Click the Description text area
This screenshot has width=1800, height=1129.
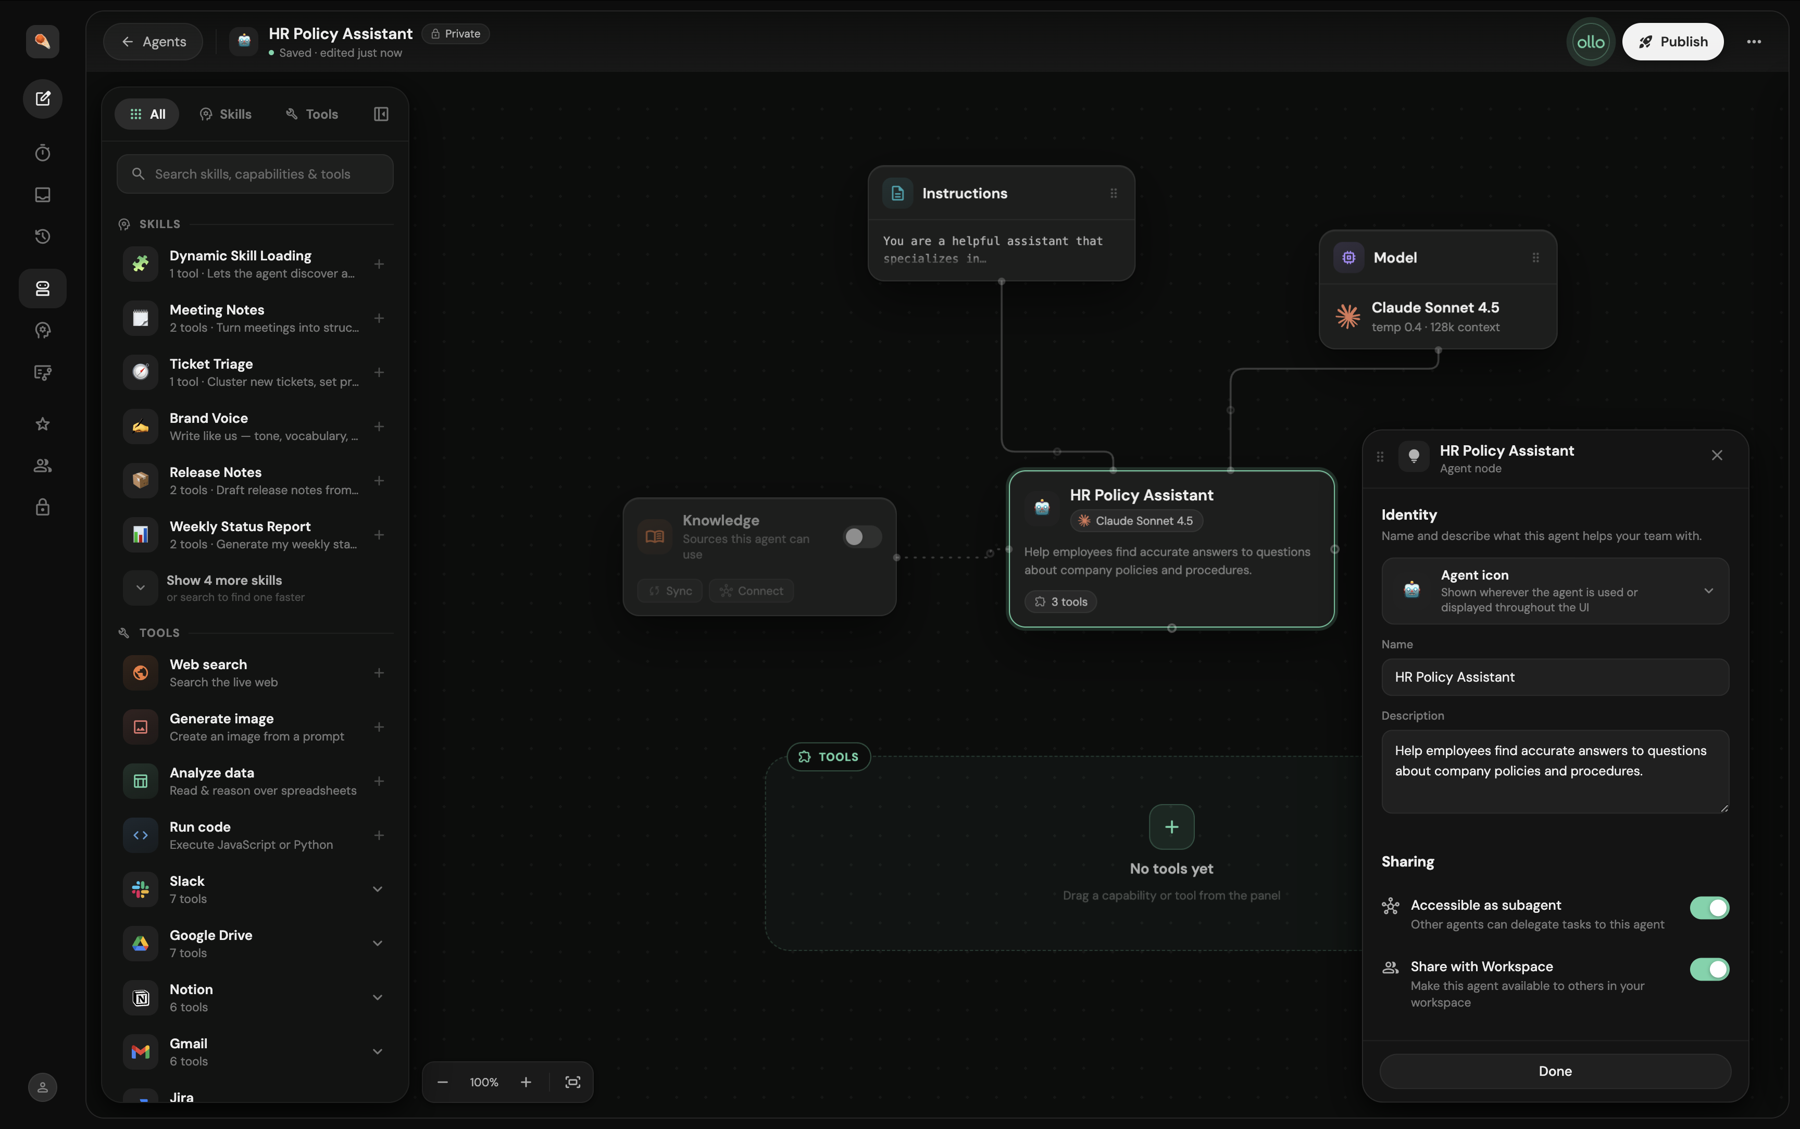point(1555,771)
